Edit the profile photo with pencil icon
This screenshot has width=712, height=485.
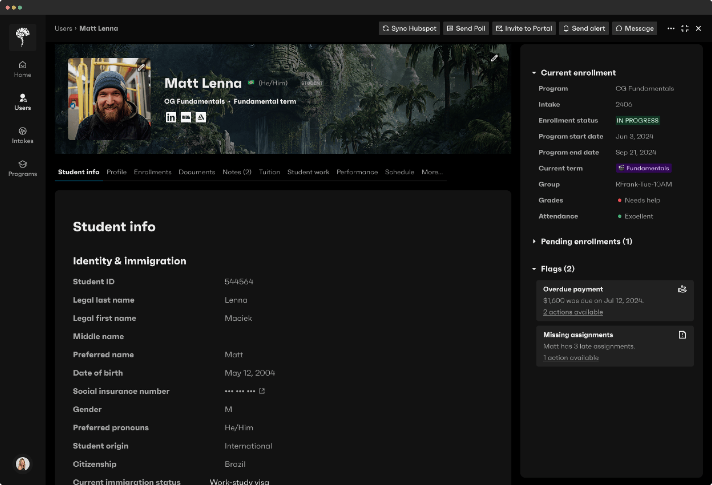coord(141,67)
